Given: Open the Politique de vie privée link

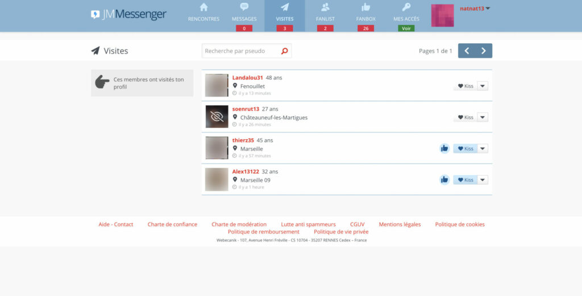Looking at the screenshot, I should pos(341,231).
